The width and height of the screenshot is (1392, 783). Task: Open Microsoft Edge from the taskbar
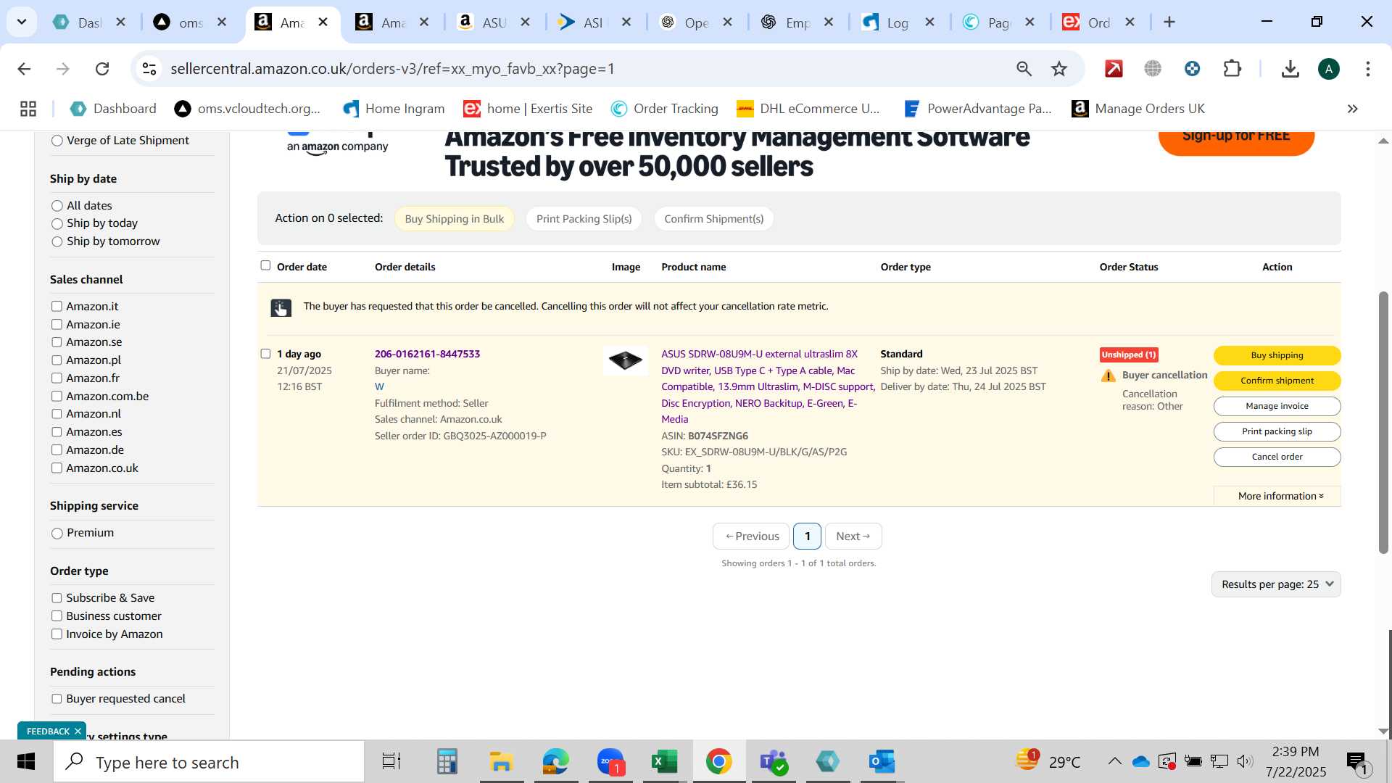(555, 762)
